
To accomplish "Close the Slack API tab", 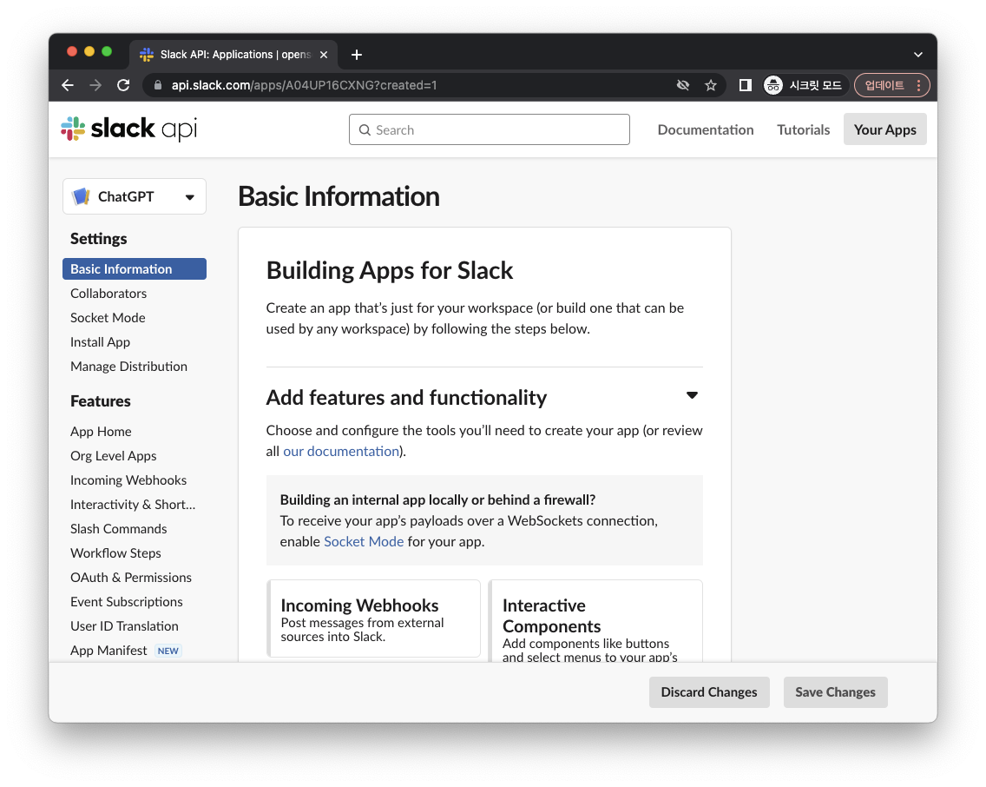I will (324, 55).
